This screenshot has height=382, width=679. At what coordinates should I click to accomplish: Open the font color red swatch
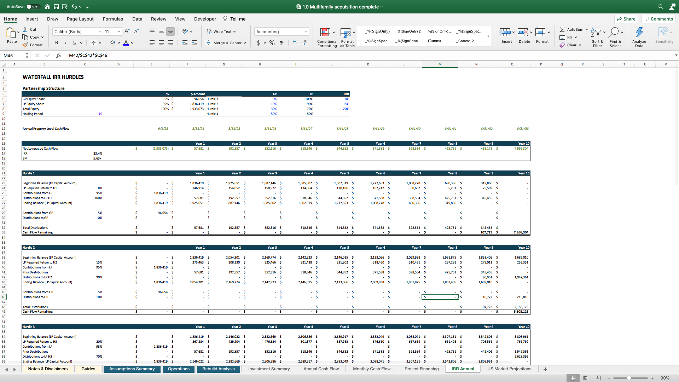click(x=126, y=45)
